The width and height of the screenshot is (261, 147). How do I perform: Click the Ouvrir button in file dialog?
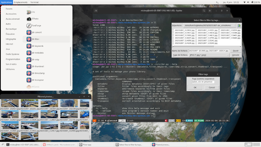click(236, 51)
